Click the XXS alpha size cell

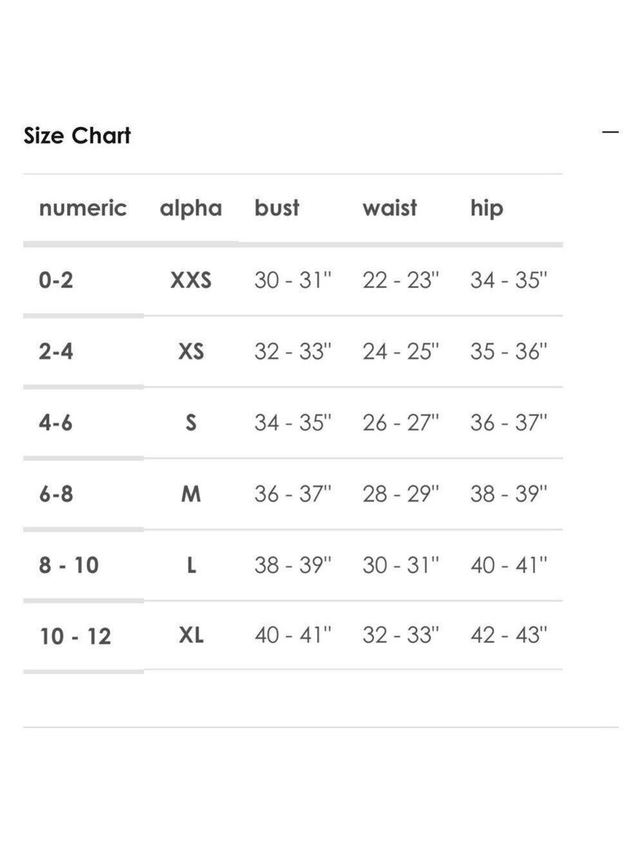click(191, 280)
